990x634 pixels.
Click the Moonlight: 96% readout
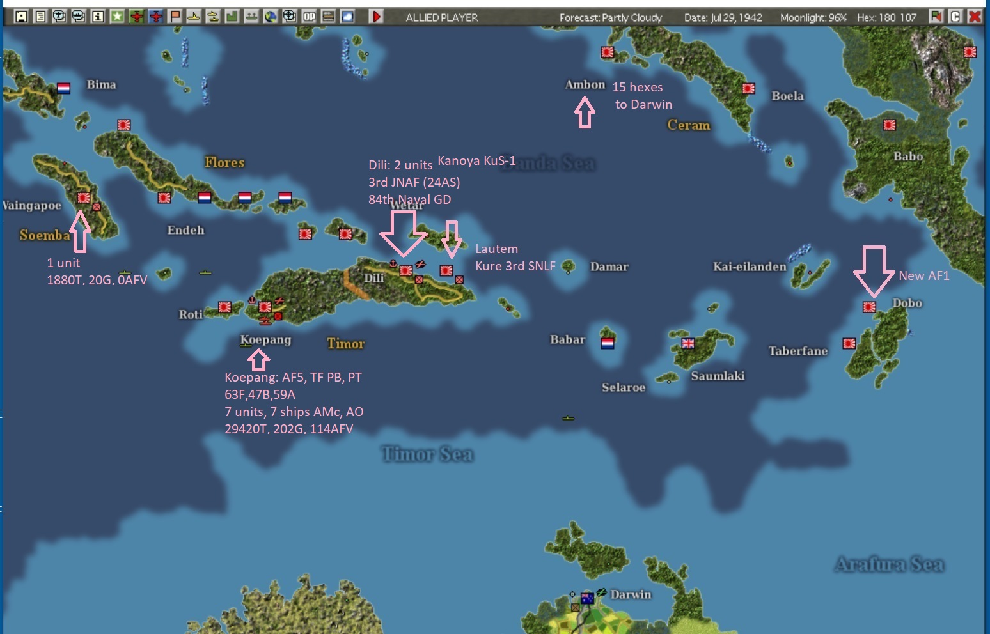(x=813, y=17)
